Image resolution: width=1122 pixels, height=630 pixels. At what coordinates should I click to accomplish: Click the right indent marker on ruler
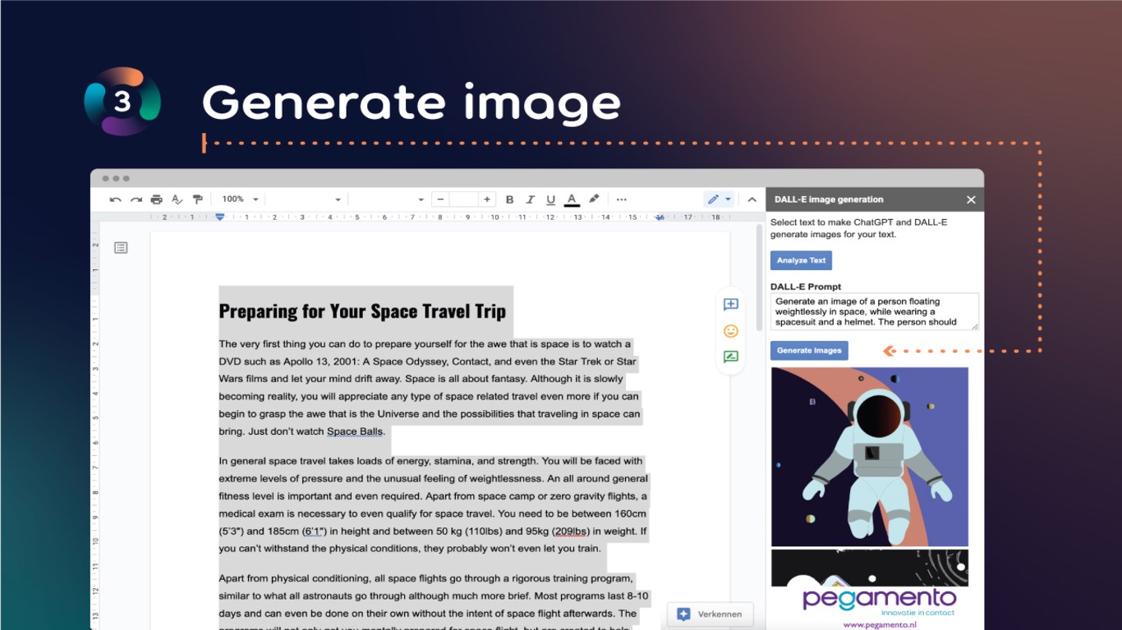click(660, 217)
